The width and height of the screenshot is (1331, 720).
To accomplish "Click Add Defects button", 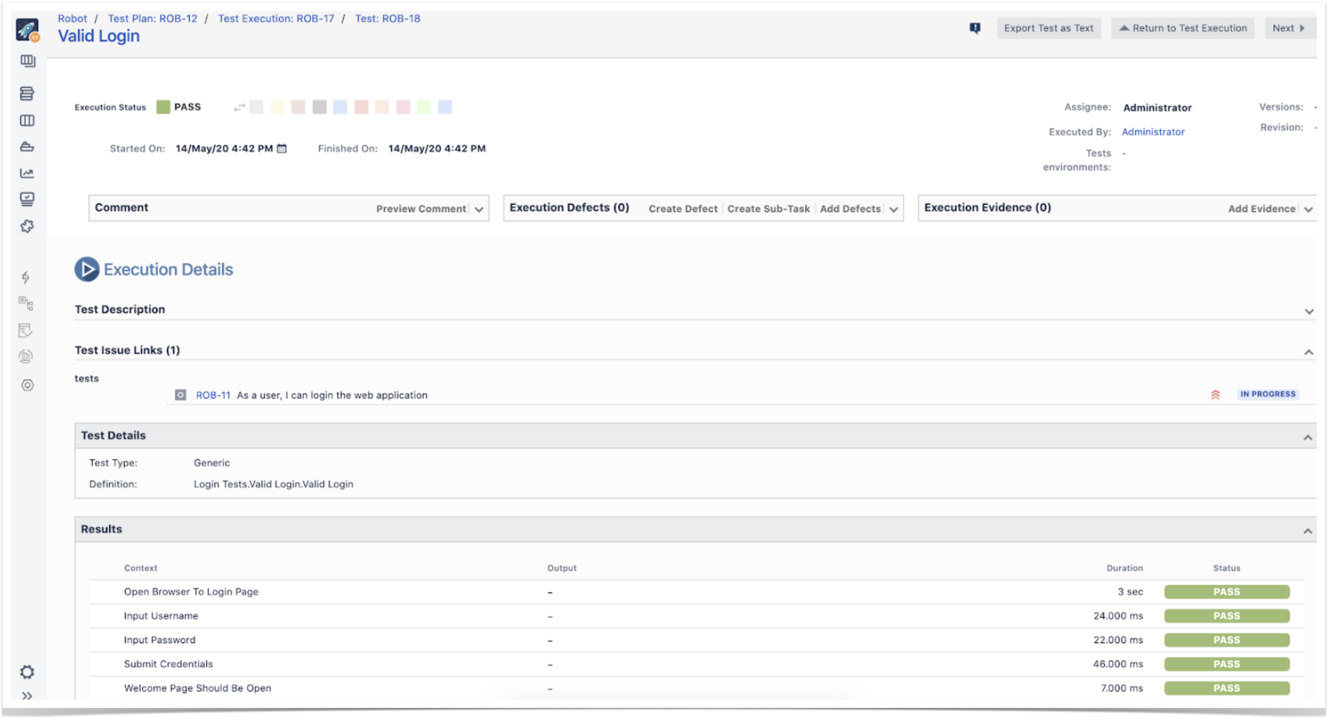I will point(851,209).
